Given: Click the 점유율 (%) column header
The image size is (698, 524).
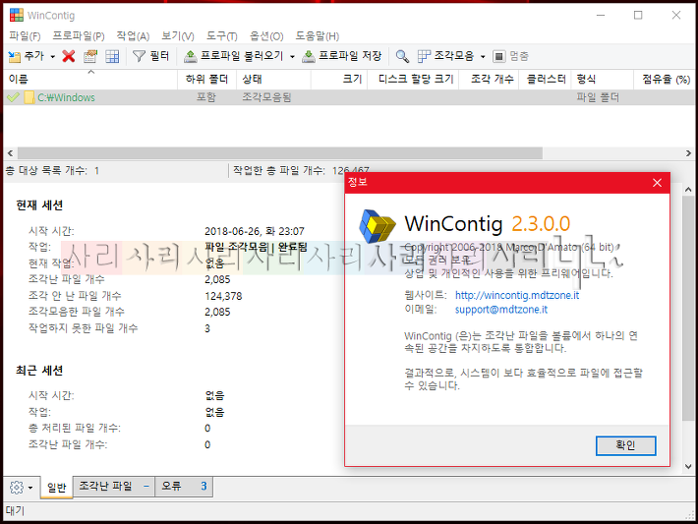Looking at the screenshot, I should click(x=665, y=80).
